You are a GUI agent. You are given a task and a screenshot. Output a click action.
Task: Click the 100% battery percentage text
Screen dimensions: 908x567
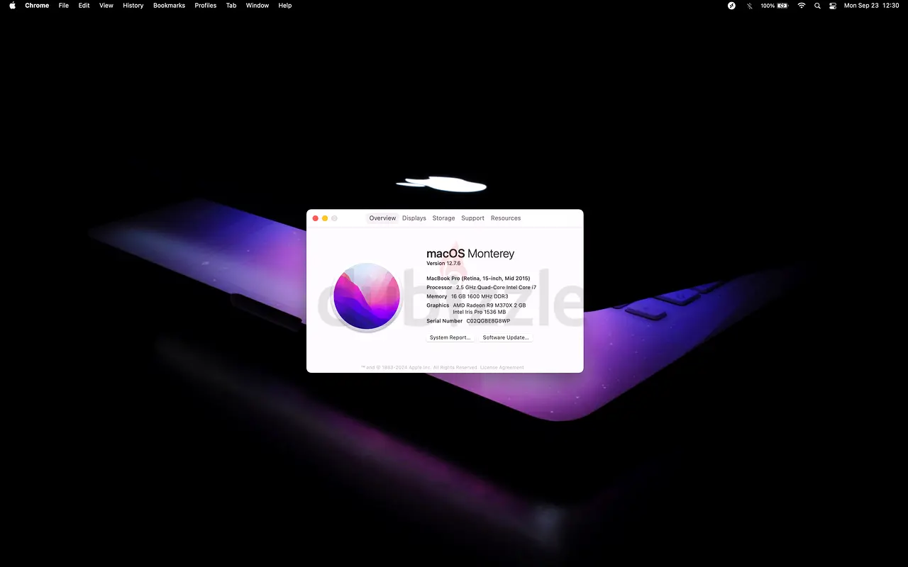pyautogui.click(x=768, y=6)
